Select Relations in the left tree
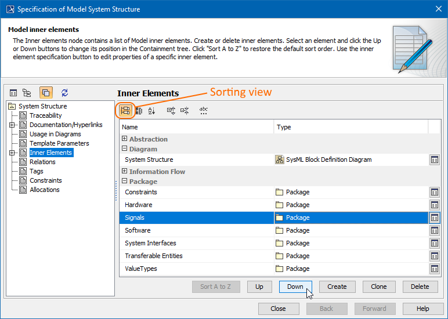The height and width of the screenshot is (319, 448). pyautogui.click(x=42, y=162)
